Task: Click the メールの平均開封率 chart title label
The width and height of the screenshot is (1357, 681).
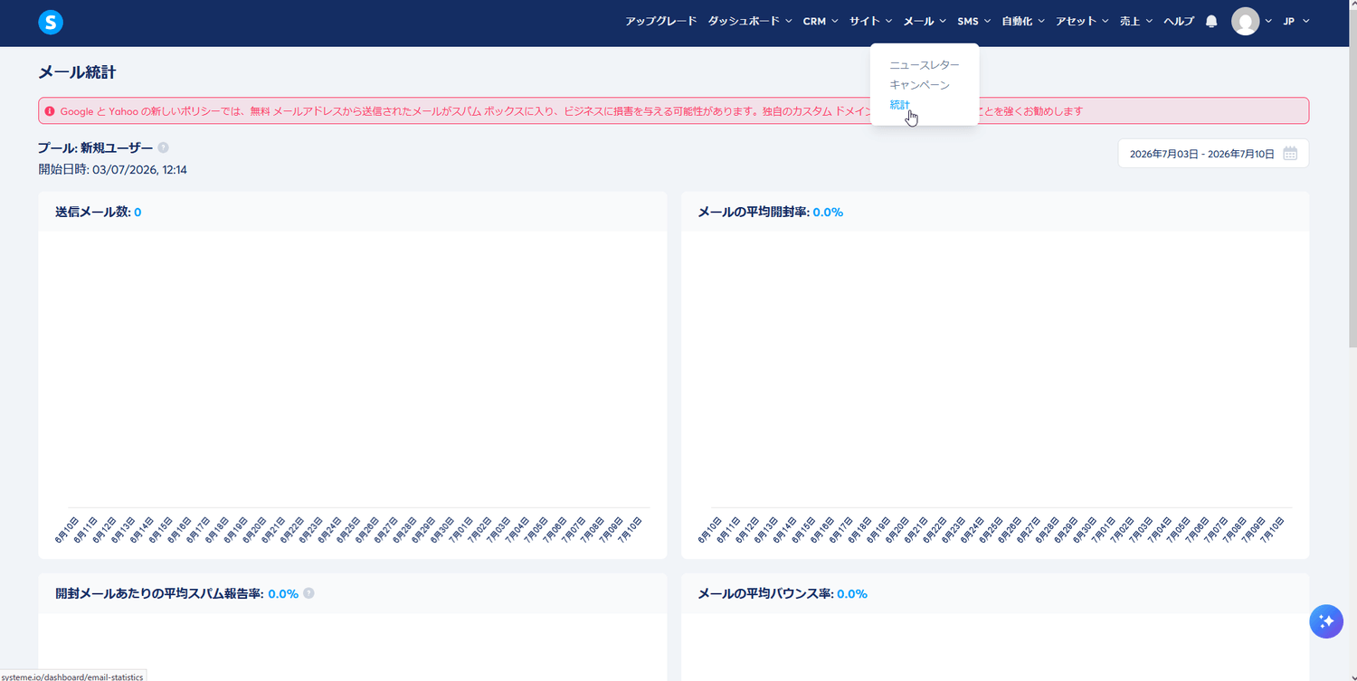Action: click(753, 213)
